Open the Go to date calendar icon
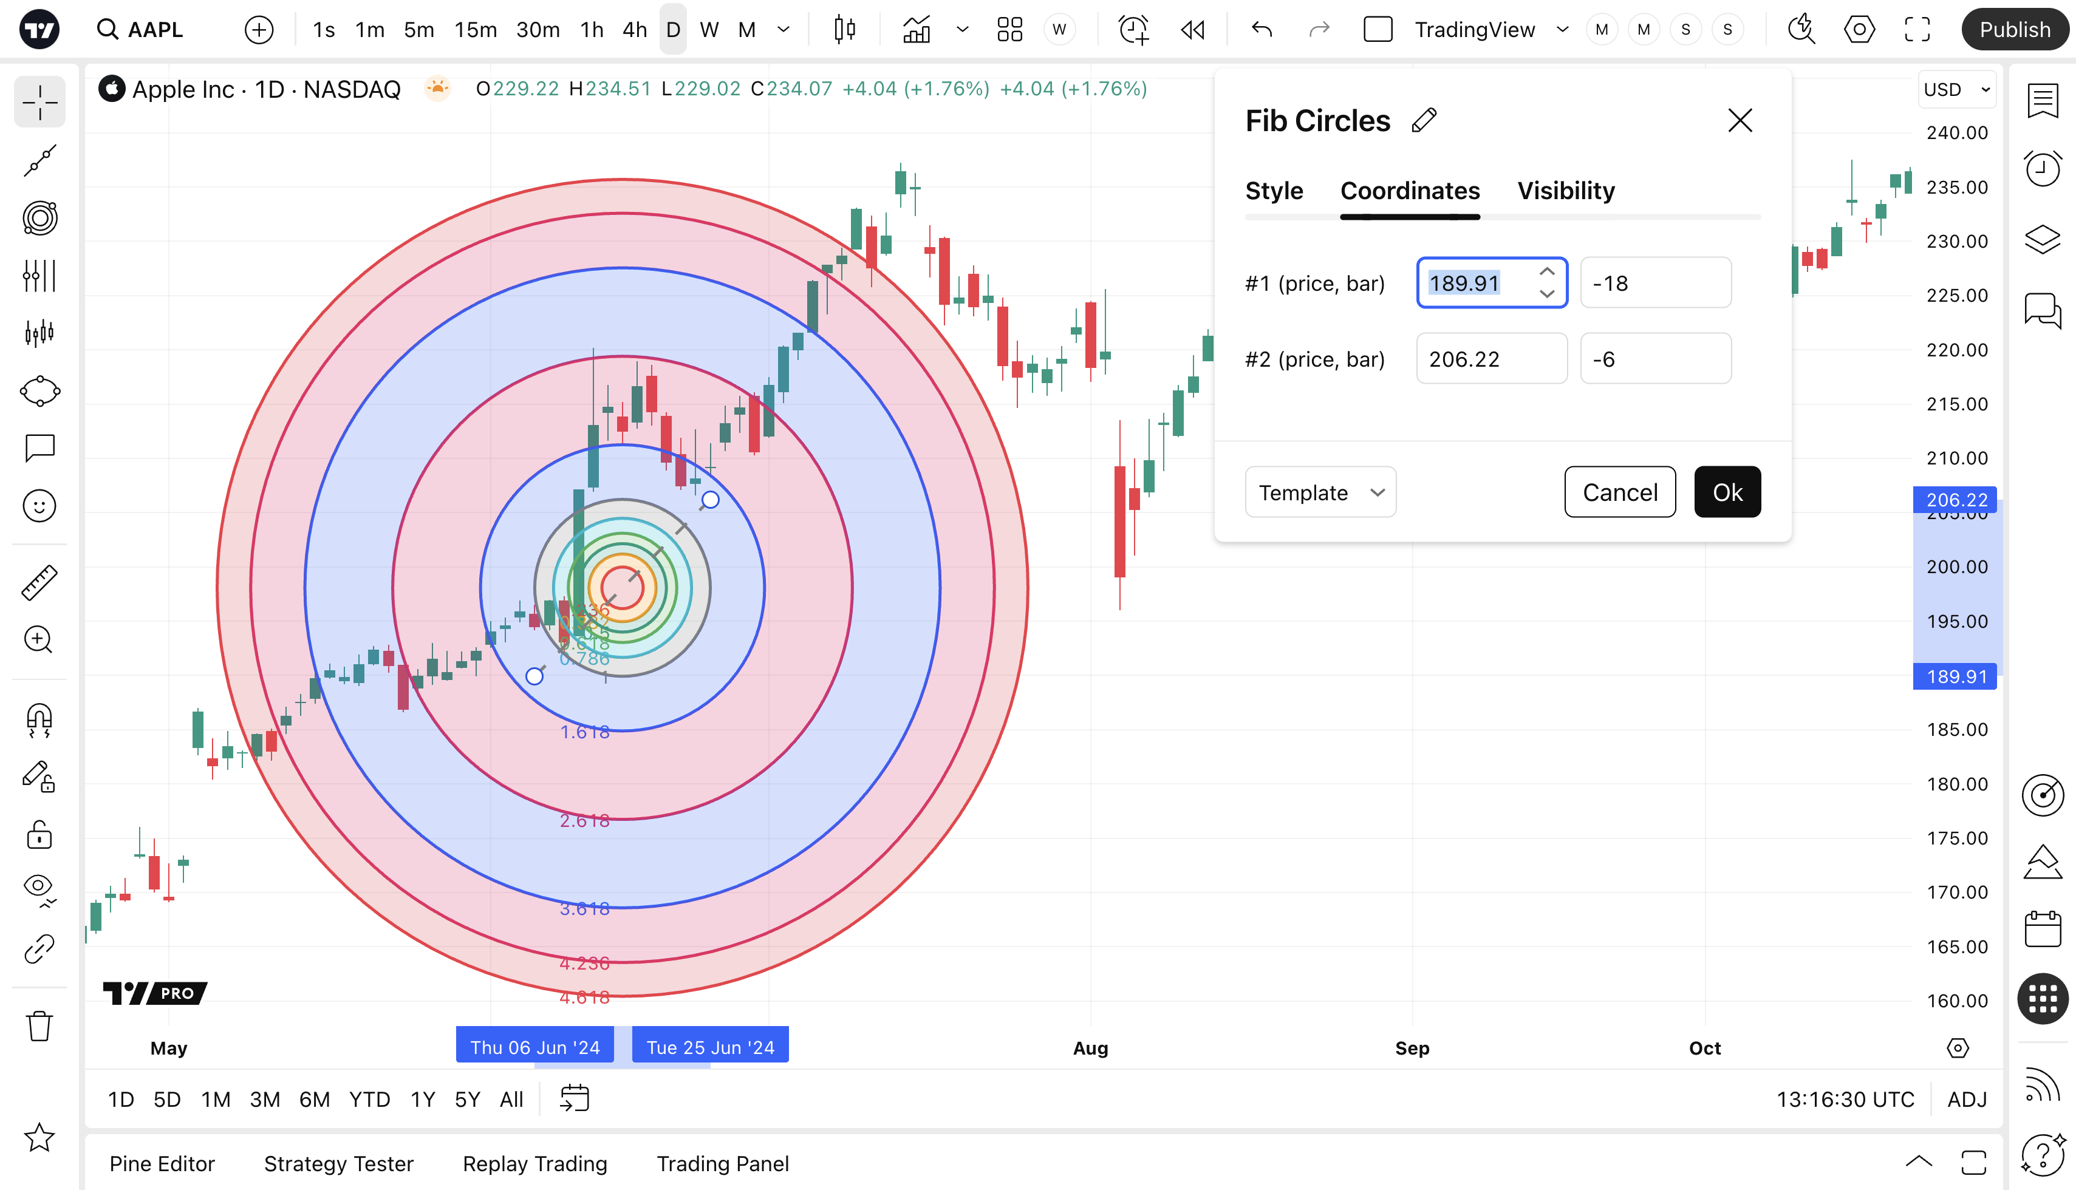 click(x=575, y=1098)
